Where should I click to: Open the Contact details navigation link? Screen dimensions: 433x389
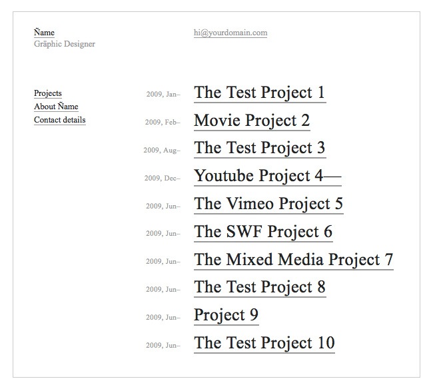60,120
